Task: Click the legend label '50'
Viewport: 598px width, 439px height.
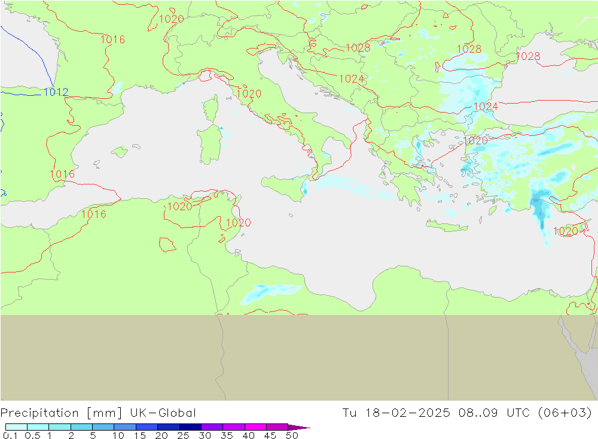Action: point(292,435)
